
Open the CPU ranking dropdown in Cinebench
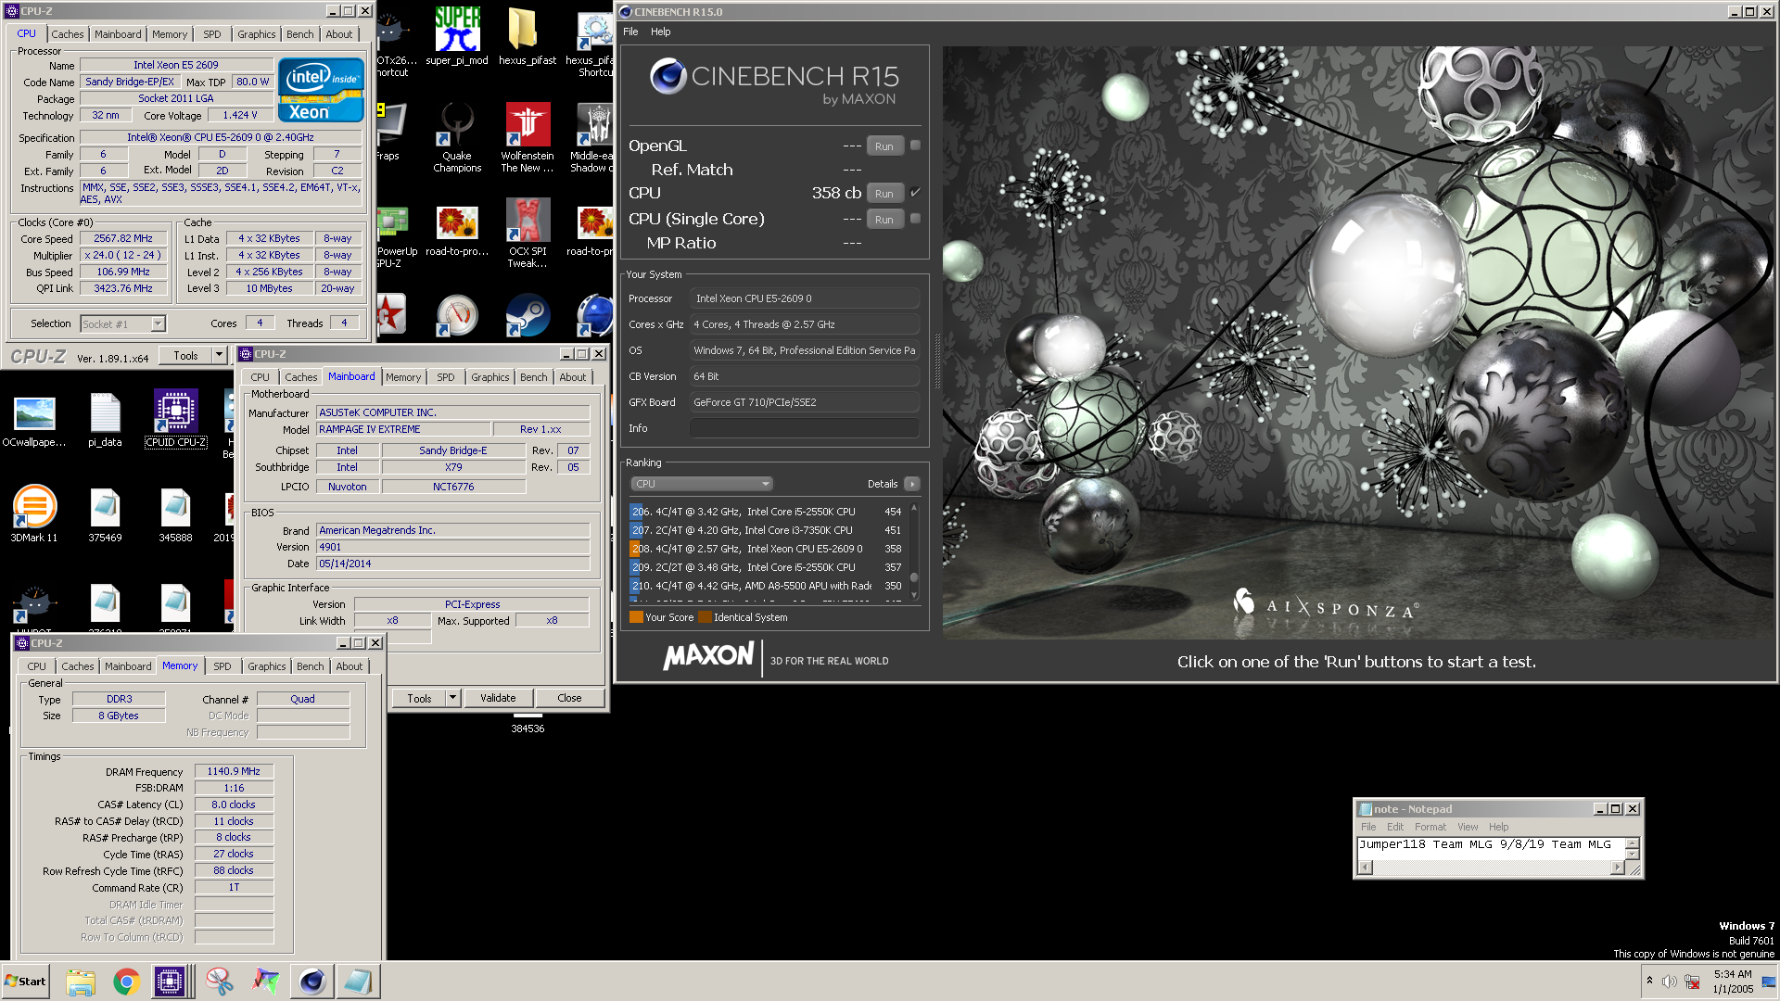click(702, 484)
